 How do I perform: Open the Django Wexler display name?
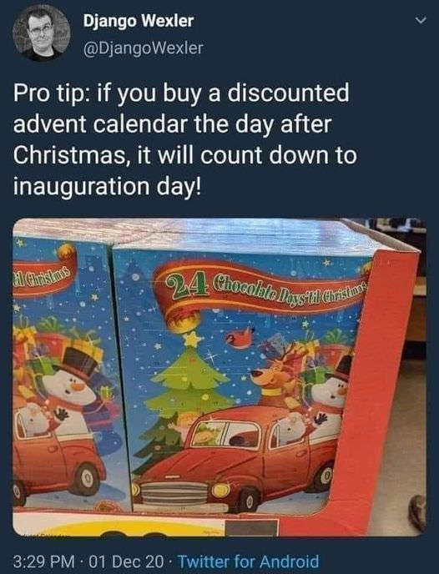pos(139,21)
